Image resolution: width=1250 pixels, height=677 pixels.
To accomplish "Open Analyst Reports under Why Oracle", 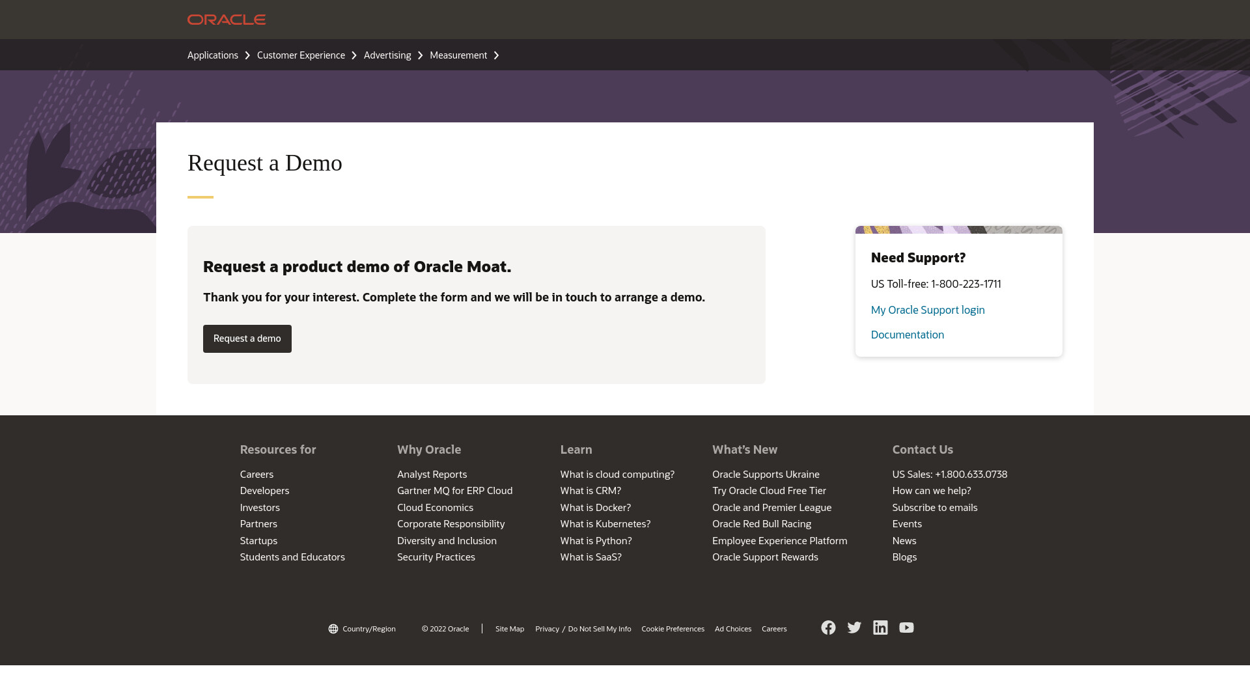I will pos(432,475).
